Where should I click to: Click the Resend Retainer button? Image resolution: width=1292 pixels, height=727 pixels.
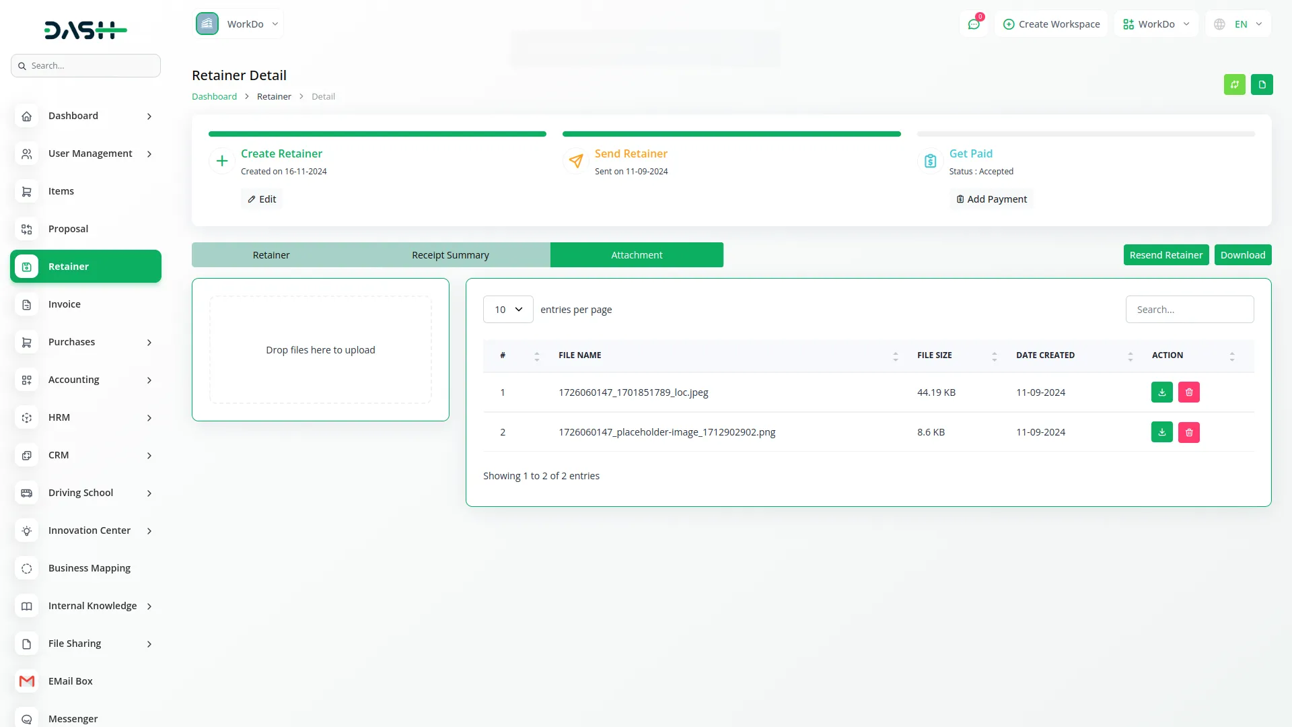click(x=1165, y=255)
